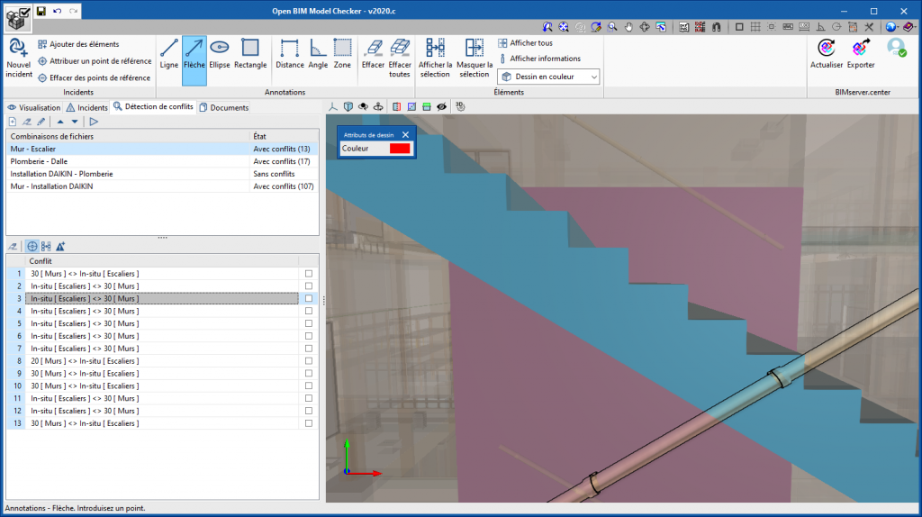Image resolution: width=922 pixels, height=517 pixels.
Task: Click Afficher tous button
Action: tap(529, 43)
